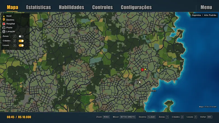
Task: Disable the Locais switch
Action: pyautogui.click(x=21, y=45)
